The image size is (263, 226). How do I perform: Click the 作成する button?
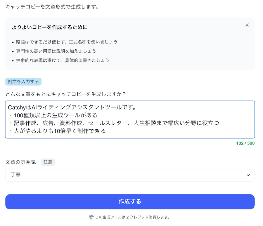pos(130,202)
